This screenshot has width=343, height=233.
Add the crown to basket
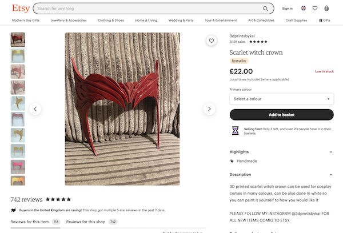click(x=281, y=115)
